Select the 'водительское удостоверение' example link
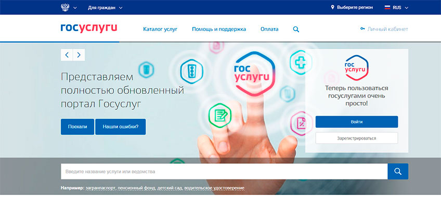This screenshot has width=441, height=209. click(x=214, y=188)
